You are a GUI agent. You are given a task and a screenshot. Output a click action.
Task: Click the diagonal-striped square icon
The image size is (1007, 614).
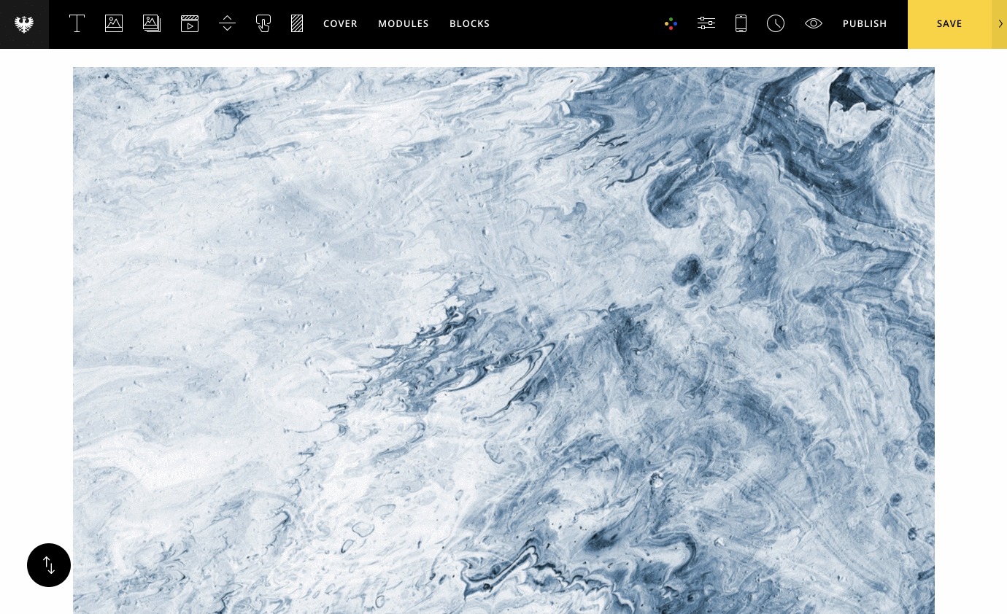pos(297,23)
